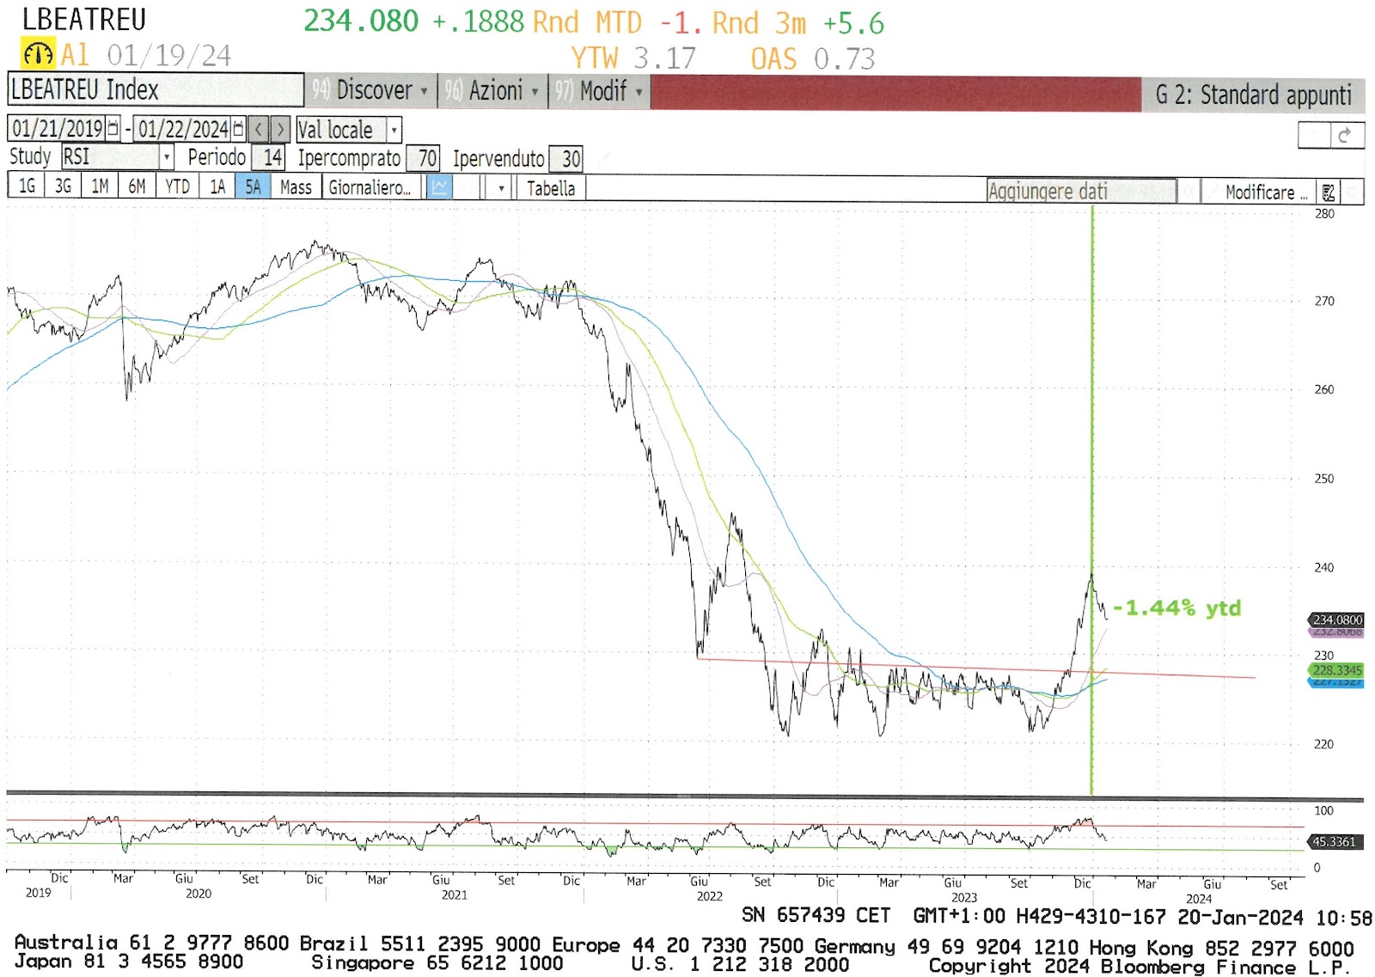Select the 1M time range tab
Screen dimensions: 1375x977
[101, 186]
